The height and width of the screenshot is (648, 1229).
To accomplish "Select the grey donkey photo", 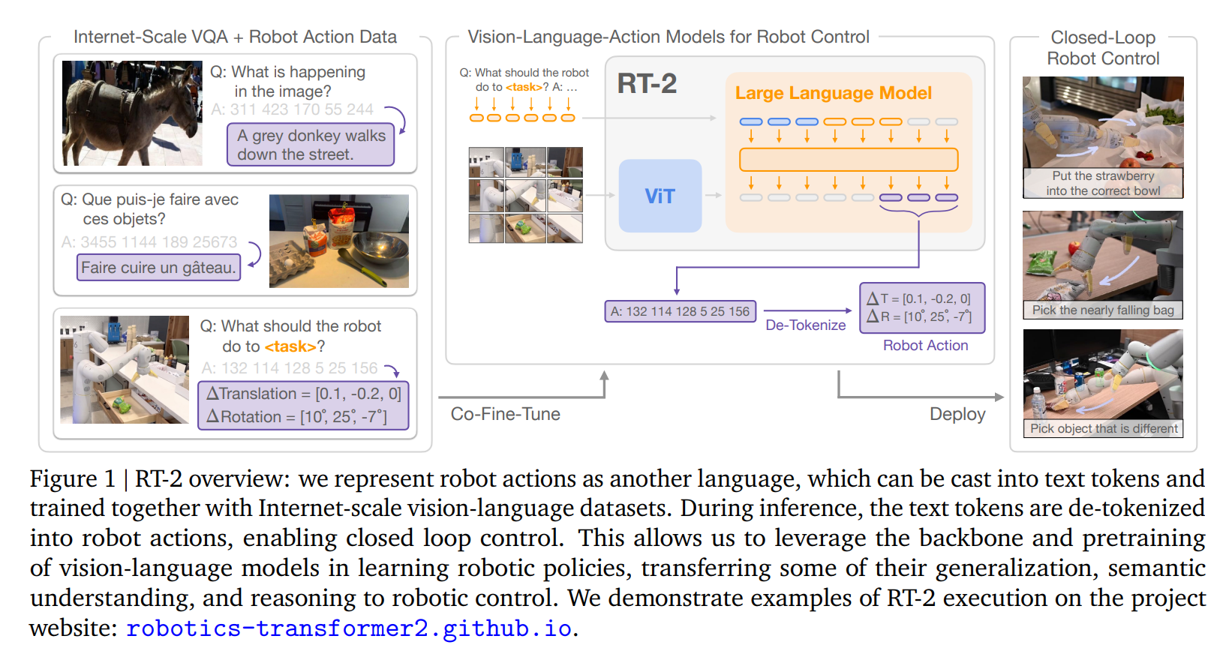I will coord(132,113).
